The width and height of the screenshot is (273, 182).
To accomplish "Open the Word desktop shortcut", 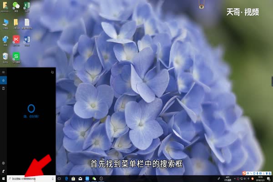I will point(27,40).
